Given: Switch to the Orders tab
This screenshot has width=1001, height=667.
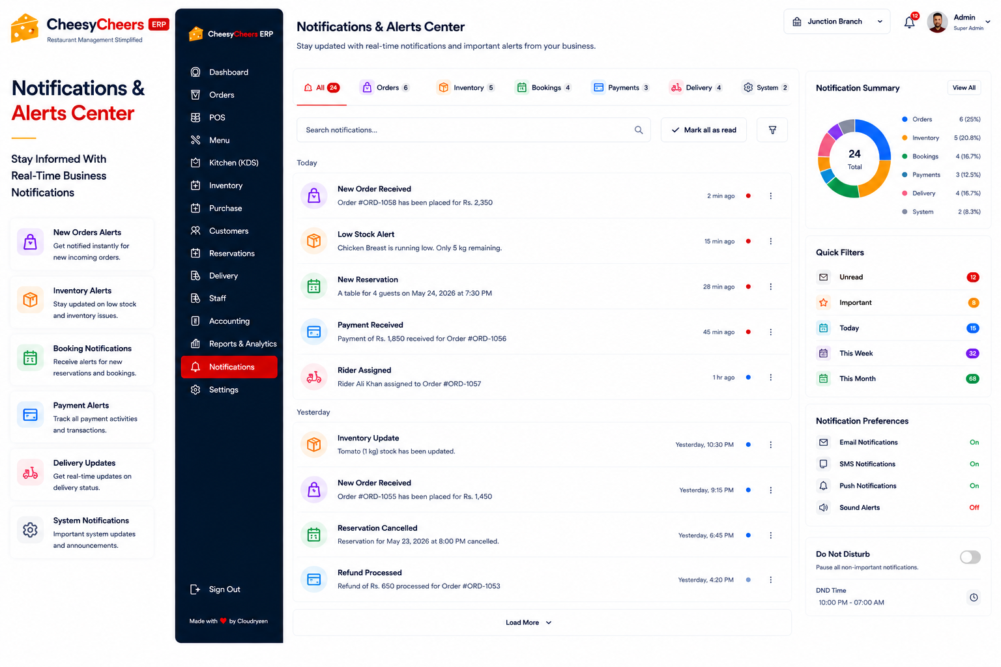Looking at the screenshot, I should pyautogui.click(x=385, y=88).
